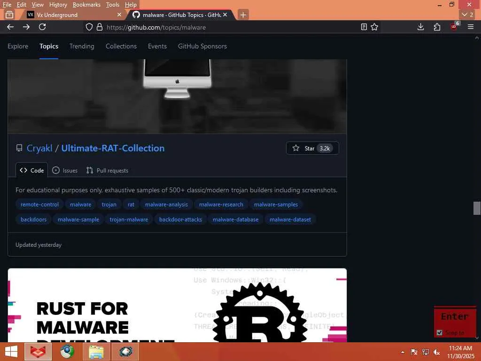
Task: Click the malware-sample topic tag
Action: pyautogui.click(x=78, y=220)
